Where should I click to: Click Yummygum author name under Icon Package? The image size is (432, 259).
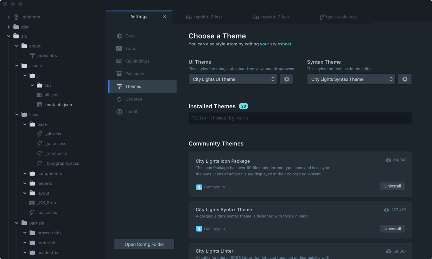pos(214,187)
